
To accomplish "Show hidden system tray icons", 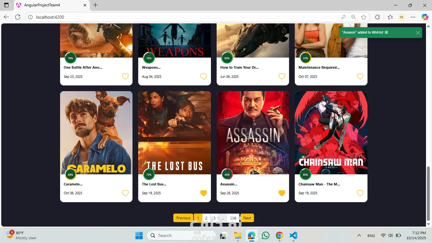I will [359, 235].
